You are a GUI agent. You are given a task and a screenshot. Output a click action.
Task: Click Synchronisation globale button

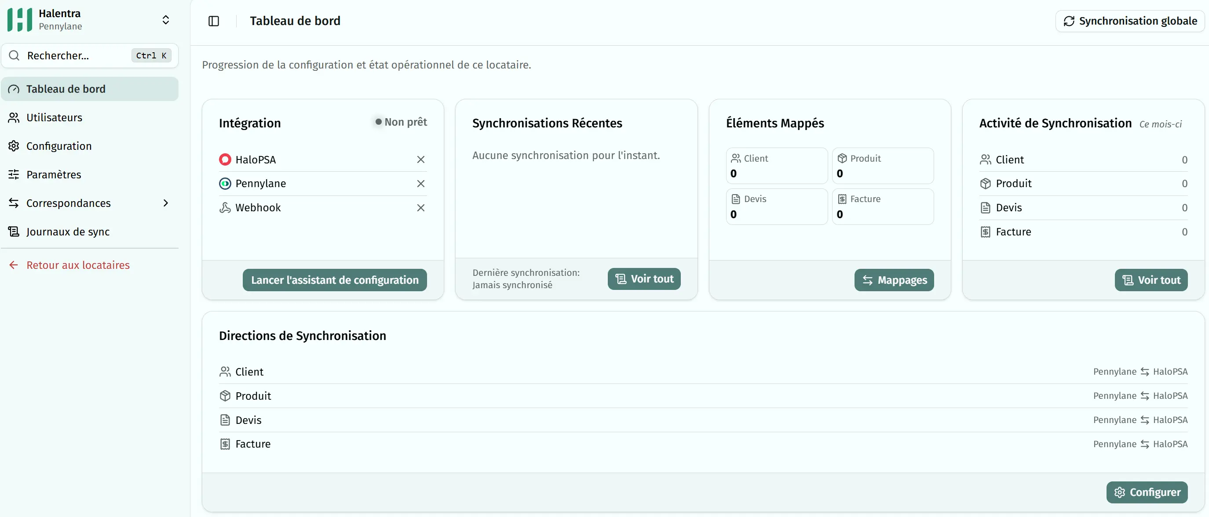[x=1130, y=21]
